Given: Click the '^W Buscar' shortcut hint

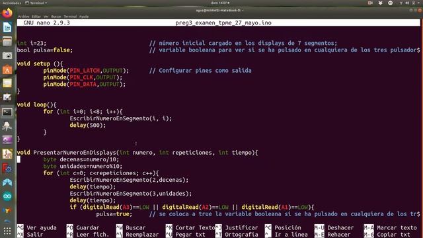Looking at the screenshot, I should (131, 227).
